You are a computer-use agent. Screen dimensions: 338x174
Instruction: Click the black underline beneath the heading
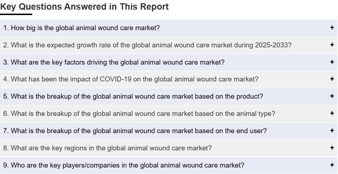pyautogui.click(x=16, y=14)
